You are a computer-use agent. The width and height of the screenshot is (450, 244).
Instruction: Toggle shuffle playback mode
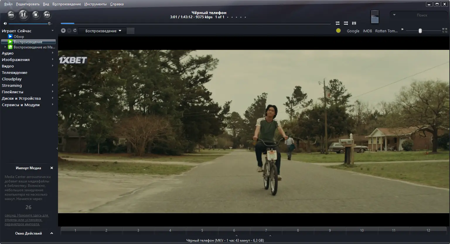(346, 23)
